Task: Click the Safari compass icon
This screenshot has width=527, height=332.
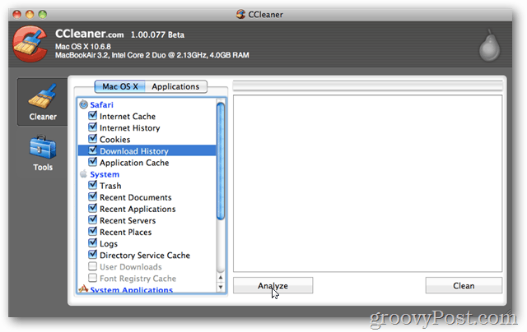Action: 83,104
